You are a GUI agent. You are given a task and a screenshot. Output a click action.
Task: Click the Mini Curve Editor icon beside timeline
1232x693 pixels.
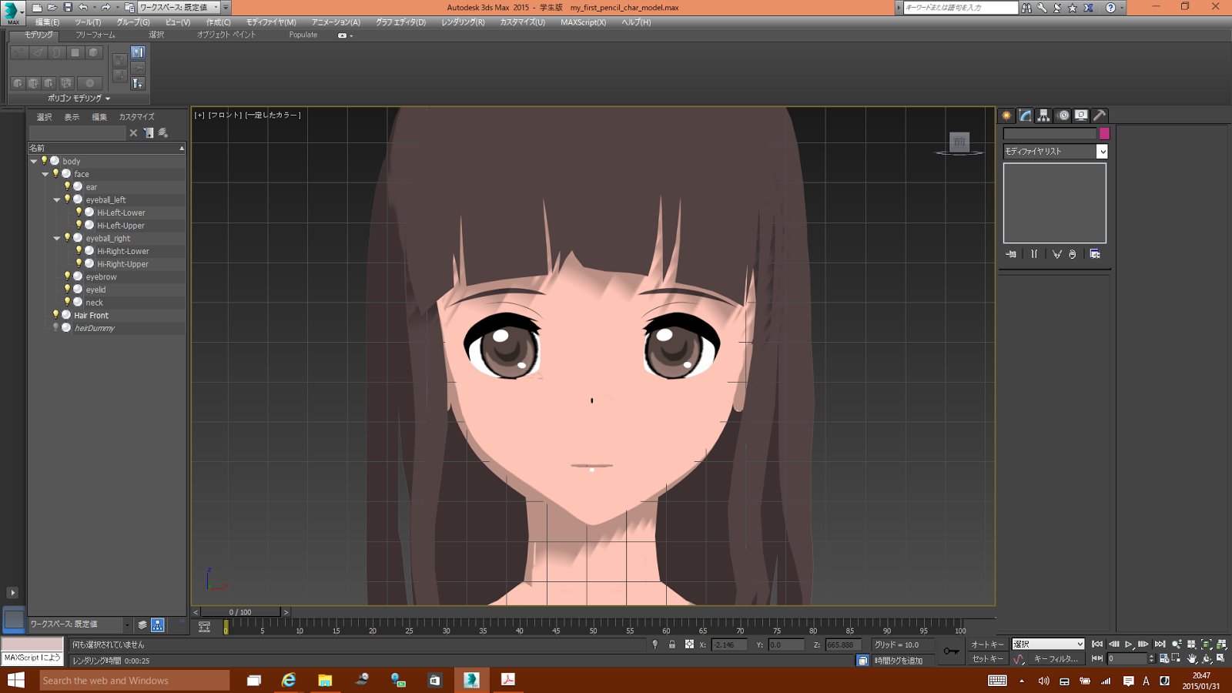point(204,628)
